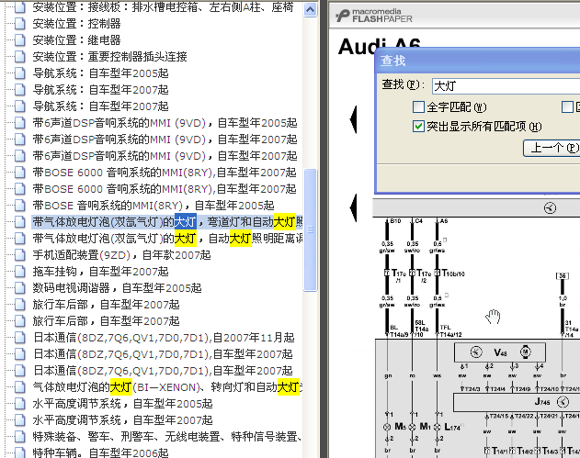The width and height of the screenshot is (580, 458).
Task: Click the M1 lamp symbol in diagram
Action: pos(412,427)
